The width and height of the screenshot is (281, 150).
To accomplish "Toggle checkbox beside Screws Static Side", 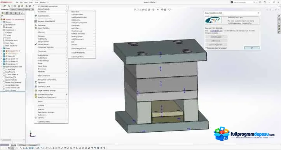I will [x=4, y=85].
